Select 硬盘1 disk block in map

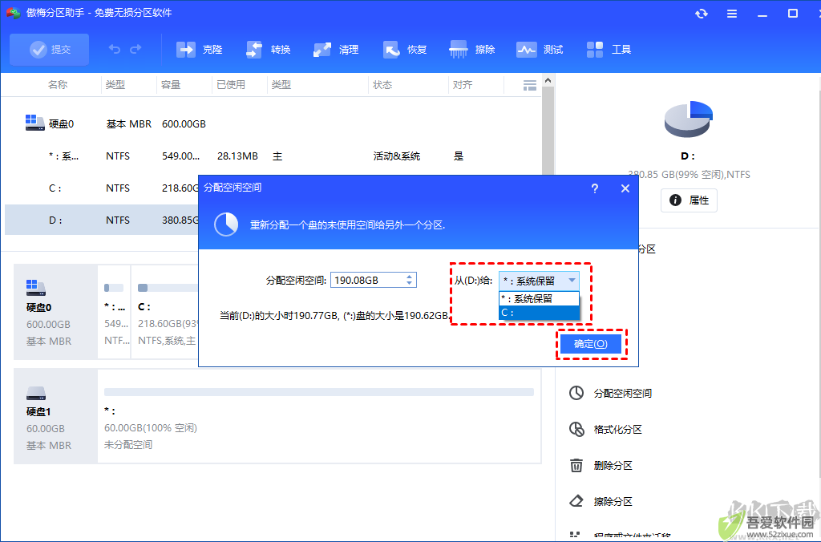pos(55,416)
